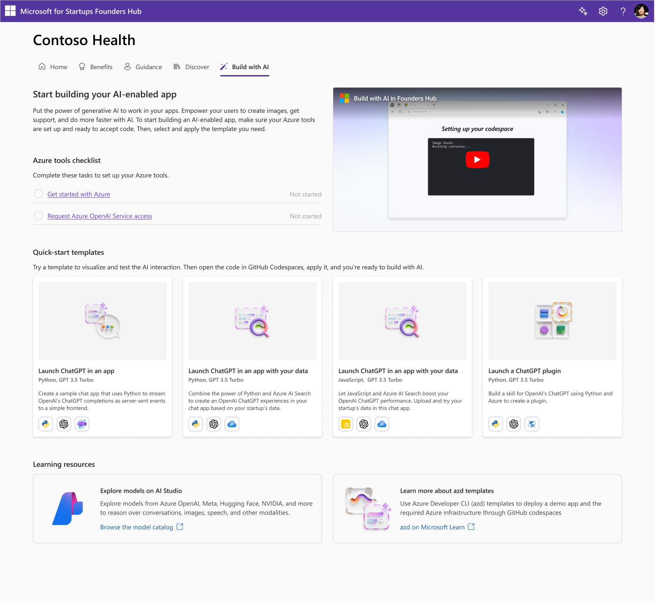The width and height of the screenshot is (655, 601).
Task: Select the Discover tab
Action: [x=191, y=67]
